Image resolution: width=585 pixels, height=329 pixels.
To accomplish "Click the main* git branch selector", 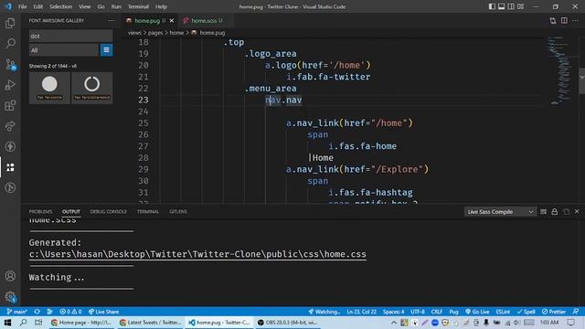I will pyautogui.click(x=16, y=312).
